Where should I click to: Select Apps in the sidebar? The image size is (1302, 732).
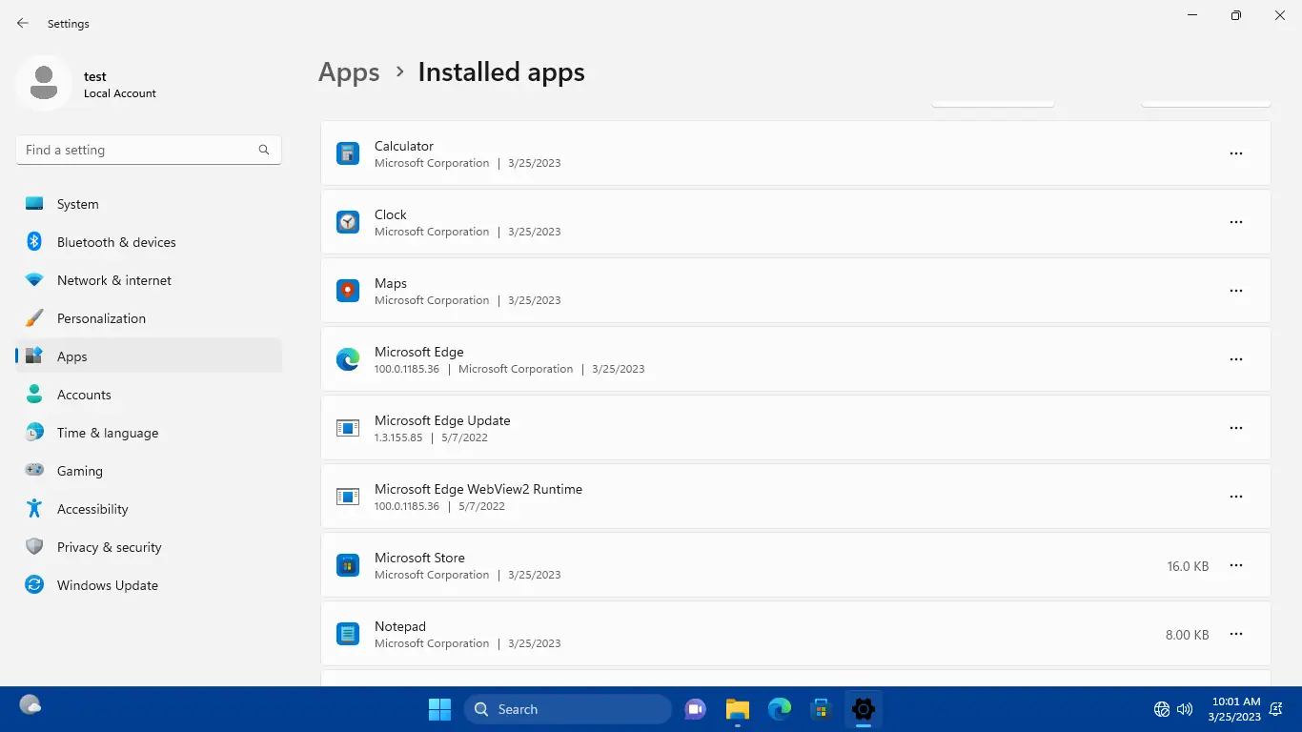pyautogui.click(x=149, y=356)
